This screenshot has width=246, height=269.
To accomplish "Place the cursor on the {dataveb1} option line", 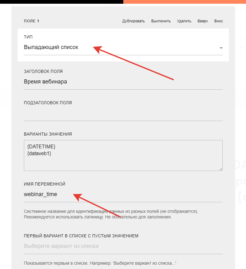I will click(x=39, y=153).
